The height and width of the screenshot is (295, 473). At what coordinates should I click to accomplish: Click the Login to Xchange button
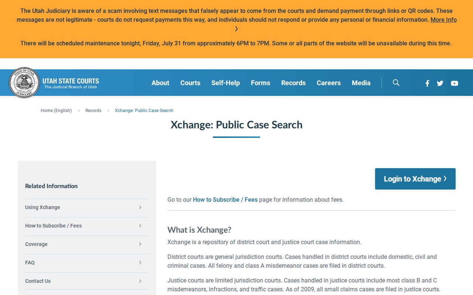coord(415,179)
